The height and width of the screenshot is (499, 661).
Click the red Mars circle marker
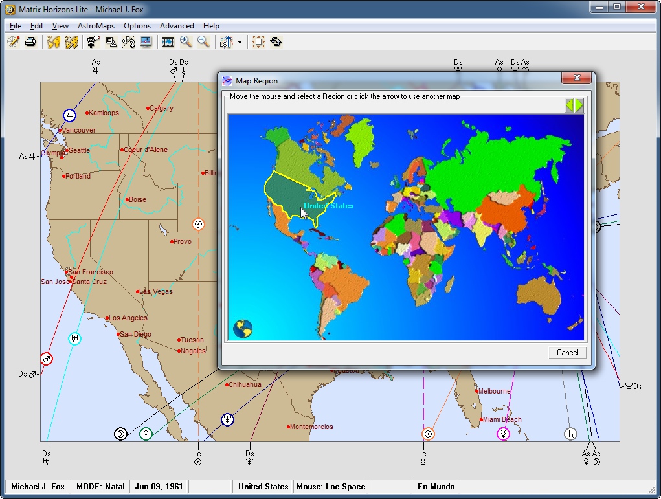point(47,359)
